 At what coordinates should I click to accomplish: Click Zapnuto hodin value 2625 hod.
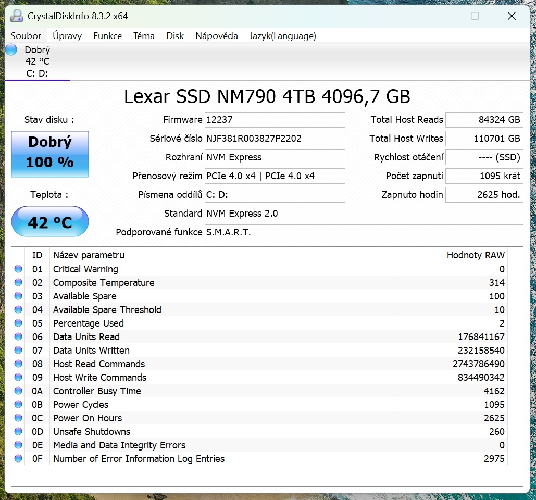tap(484, 195)
